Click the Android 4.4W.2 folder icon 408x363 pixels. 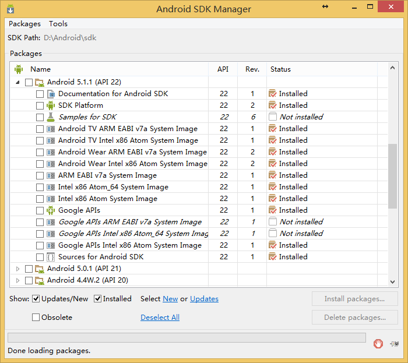(x=40, y=281)
